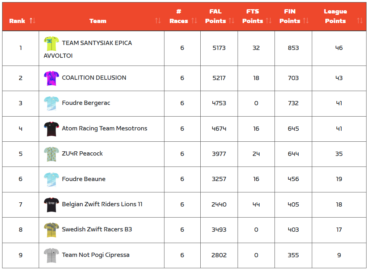Select Team Not Pogi Cipressa league points cell
369x270 pixels.
339,255
